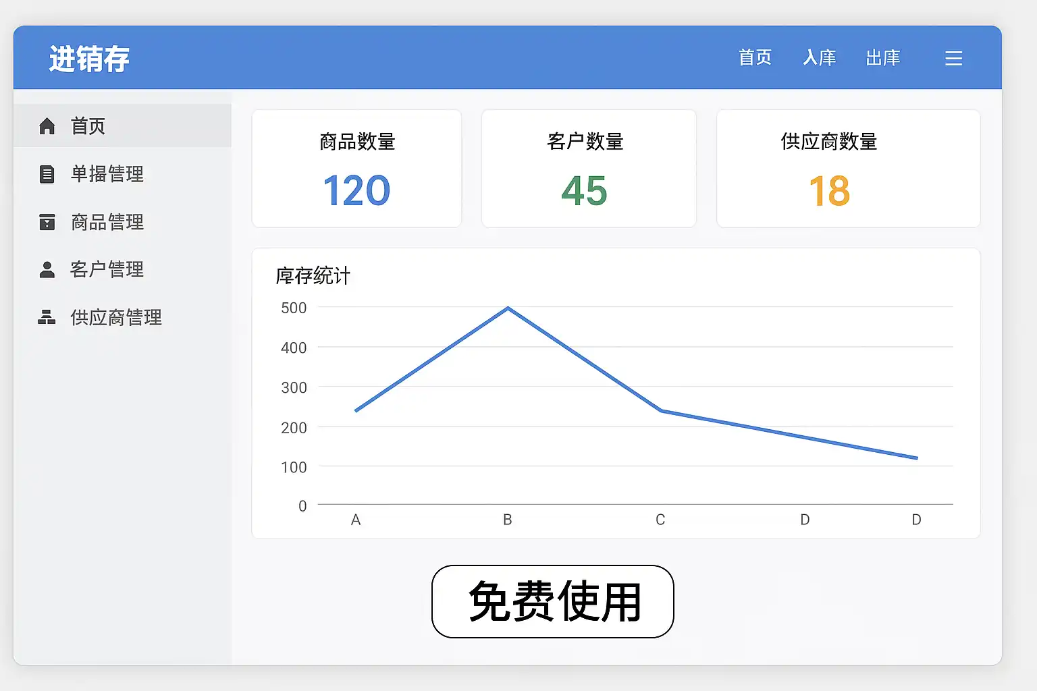Click the 进销存 logo title

point(89,59)
